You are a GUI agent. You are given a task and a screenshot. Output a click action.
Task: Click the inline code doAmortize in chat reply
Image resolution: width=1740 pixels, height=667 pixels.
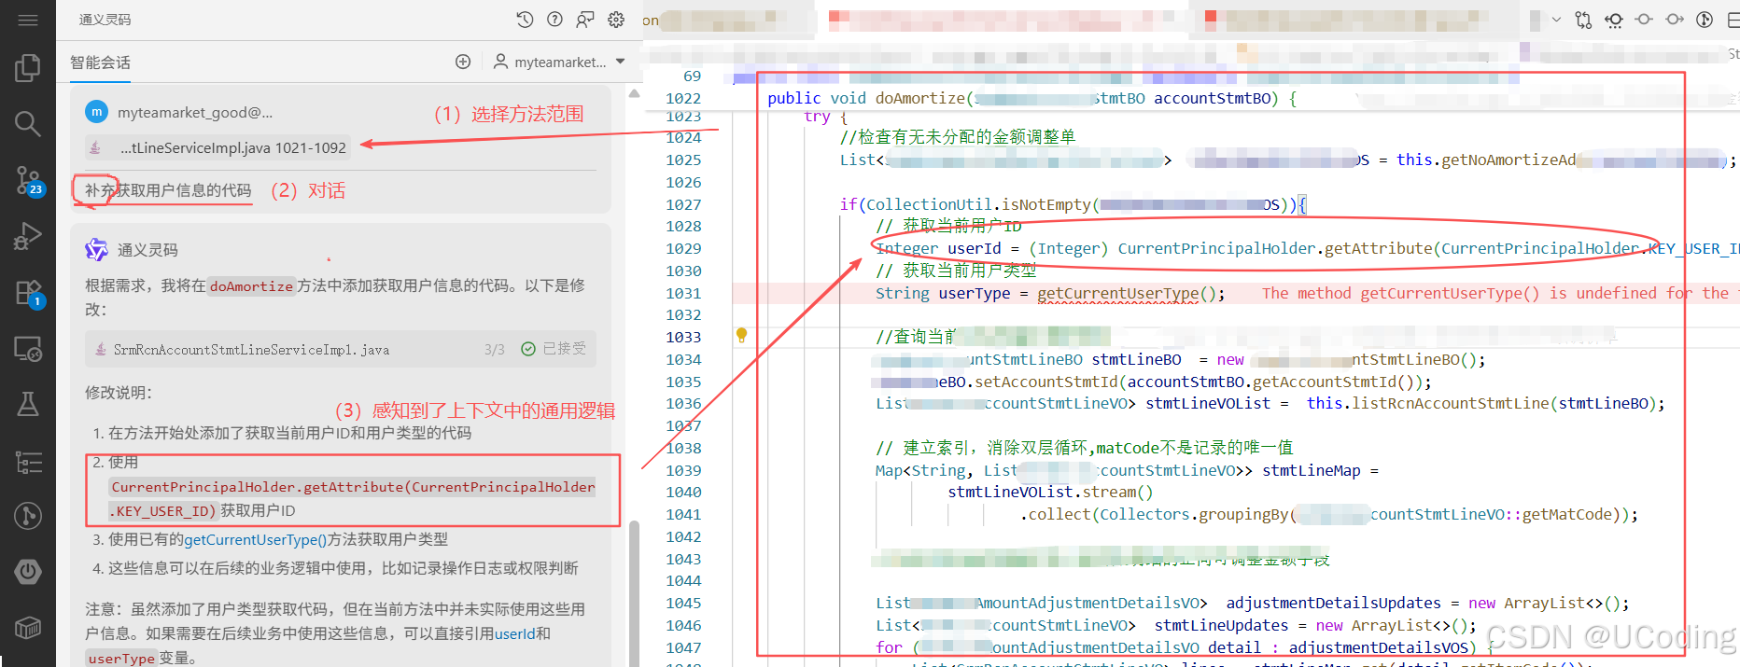click(x=251, y=286)
